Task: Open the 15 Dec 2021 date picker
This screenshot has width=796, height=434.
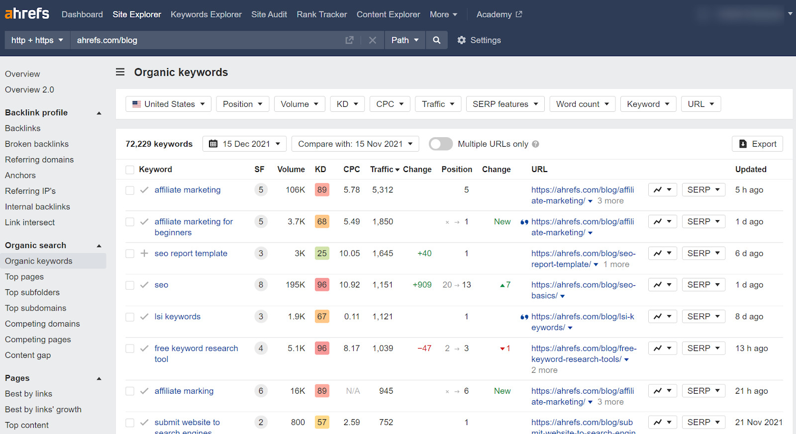Action: [244, 144]
